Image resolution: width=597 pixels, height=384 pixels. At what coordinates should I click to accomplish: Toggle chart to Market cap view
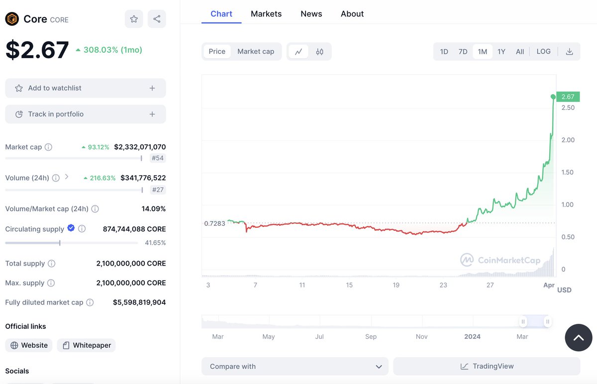coord(256,51)
